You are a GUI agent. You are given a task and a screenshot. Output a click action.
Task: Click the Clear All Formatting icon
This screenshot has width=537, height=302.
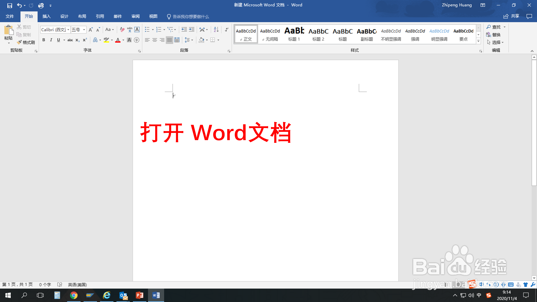pyautogui.click(x=122, y=30)
